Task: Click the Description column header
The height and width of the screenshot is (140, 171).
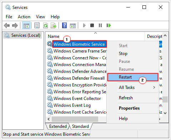Action: [x=154, y=36]
